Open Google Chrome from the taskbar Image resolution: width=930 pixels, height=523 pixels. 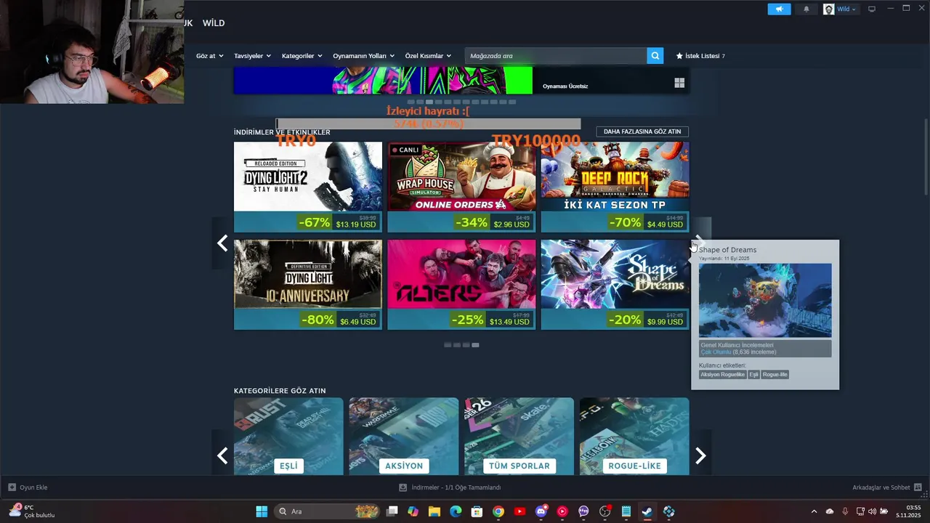(498, 511)
